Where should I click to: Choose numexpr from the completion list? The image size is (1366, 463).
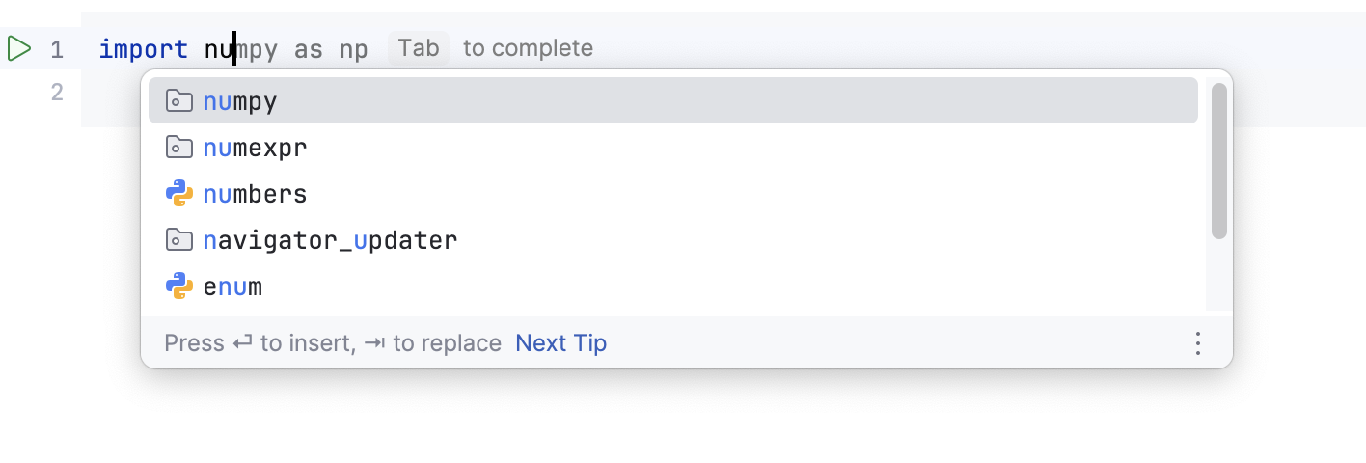point(255,148)
